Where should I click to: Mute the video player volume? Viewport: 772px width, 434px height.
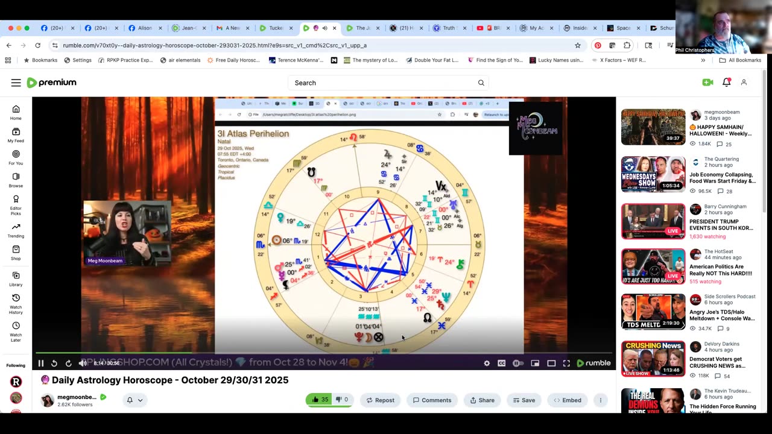83,363
